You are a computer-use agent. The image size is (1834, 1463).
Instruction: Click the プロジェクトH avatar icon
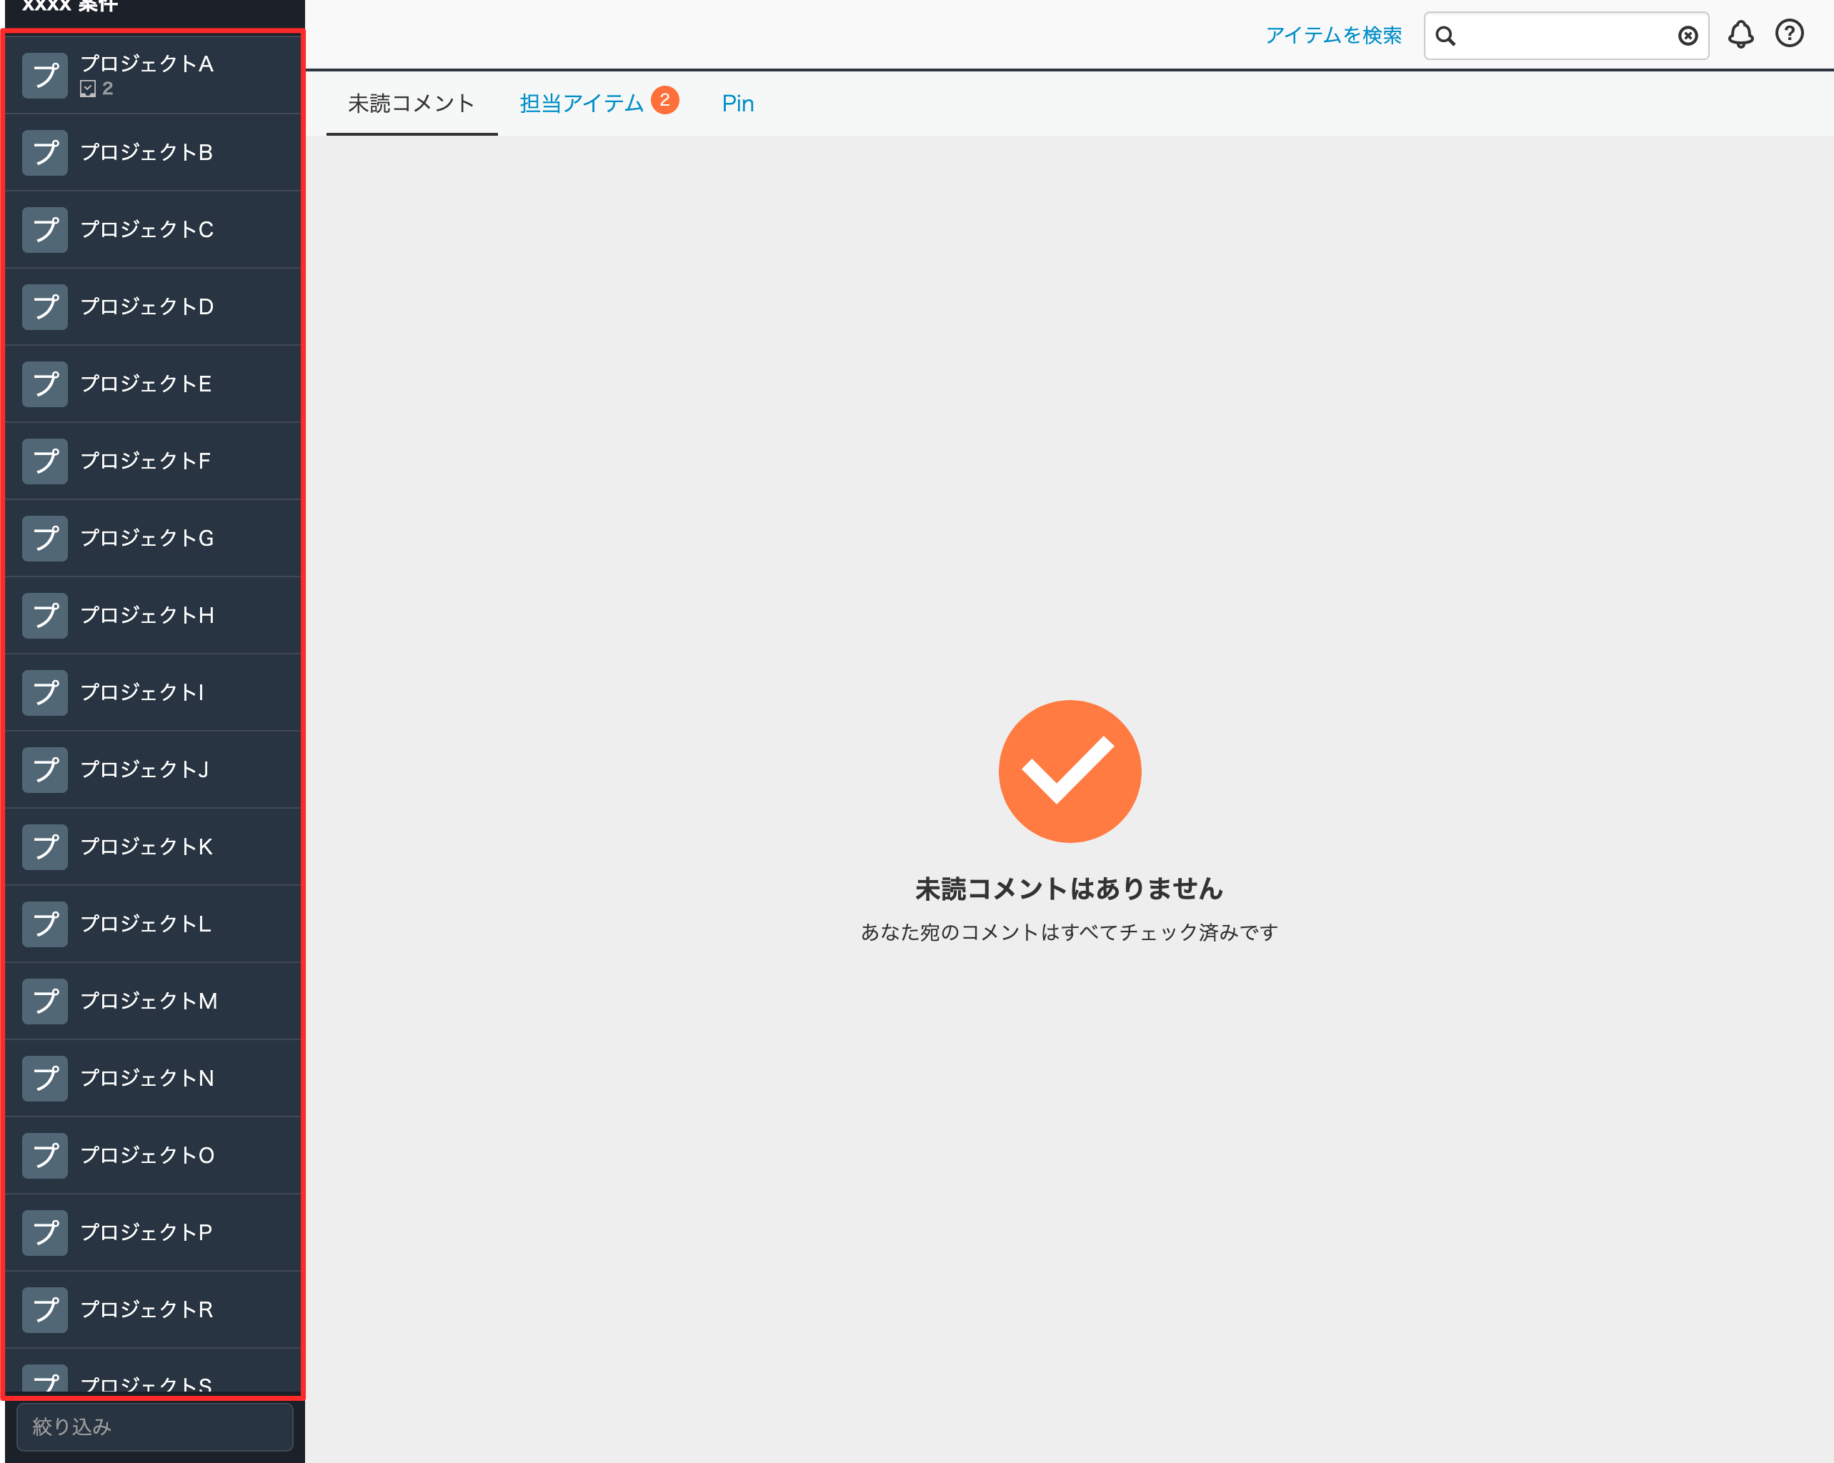45,616
